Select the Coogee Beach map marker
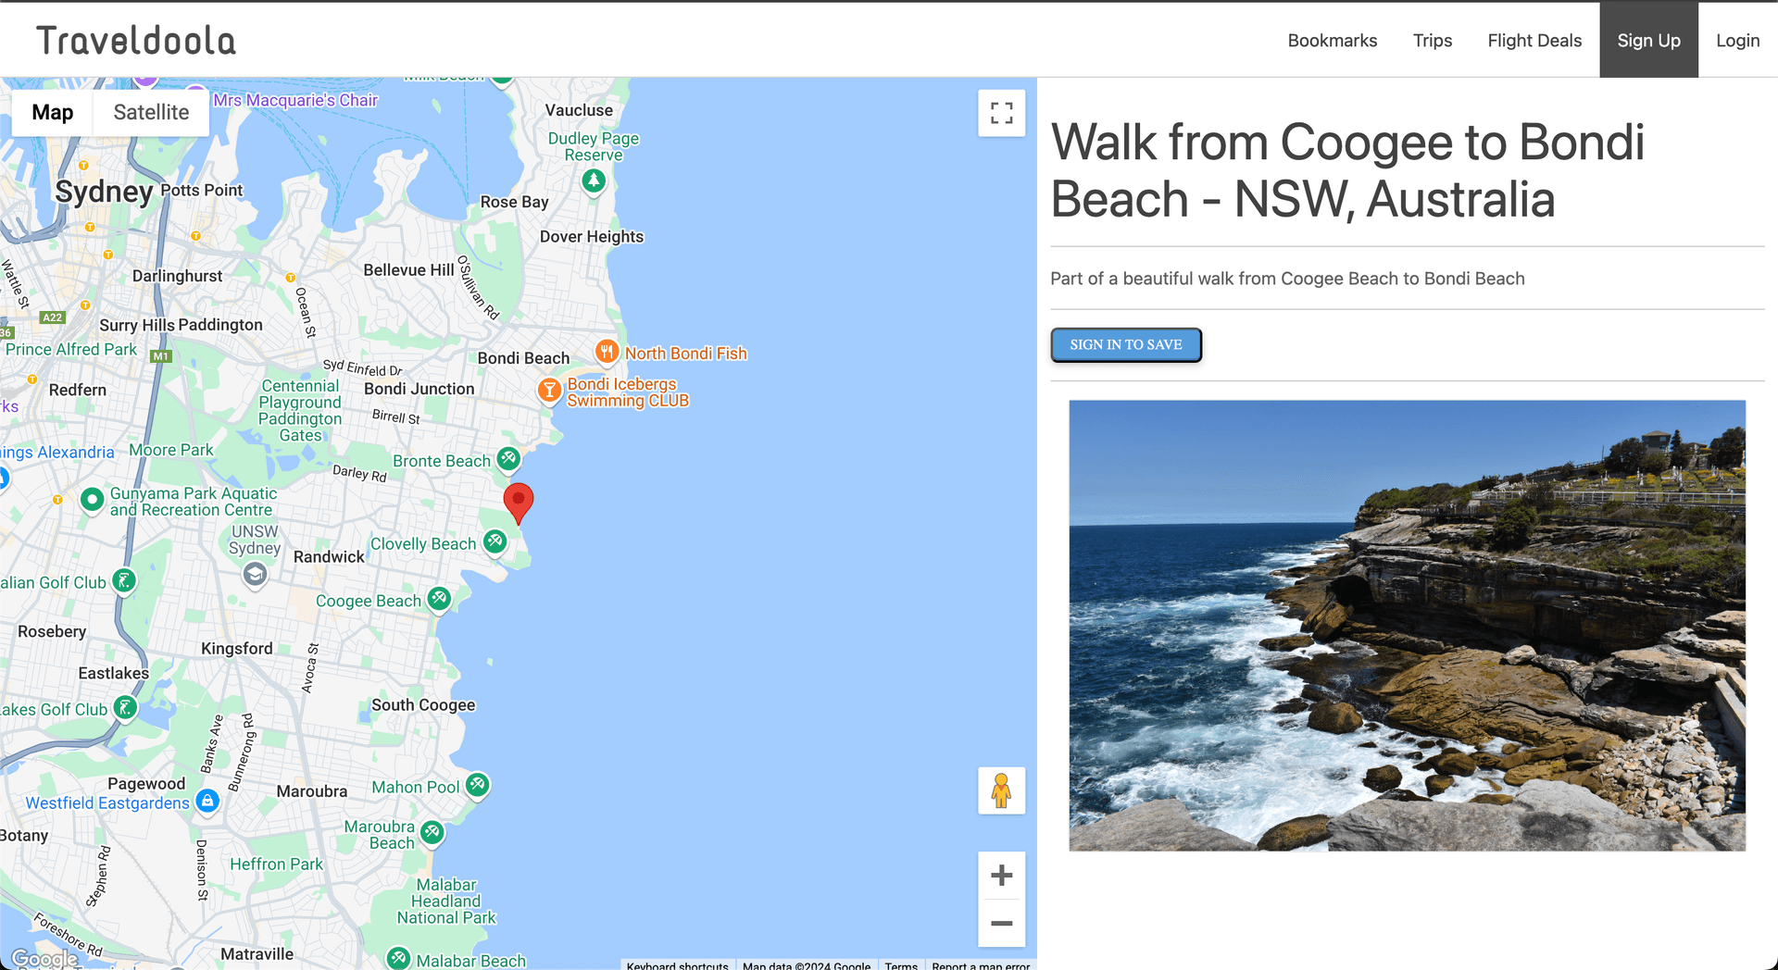1778x970 pixels. (440, 599)
